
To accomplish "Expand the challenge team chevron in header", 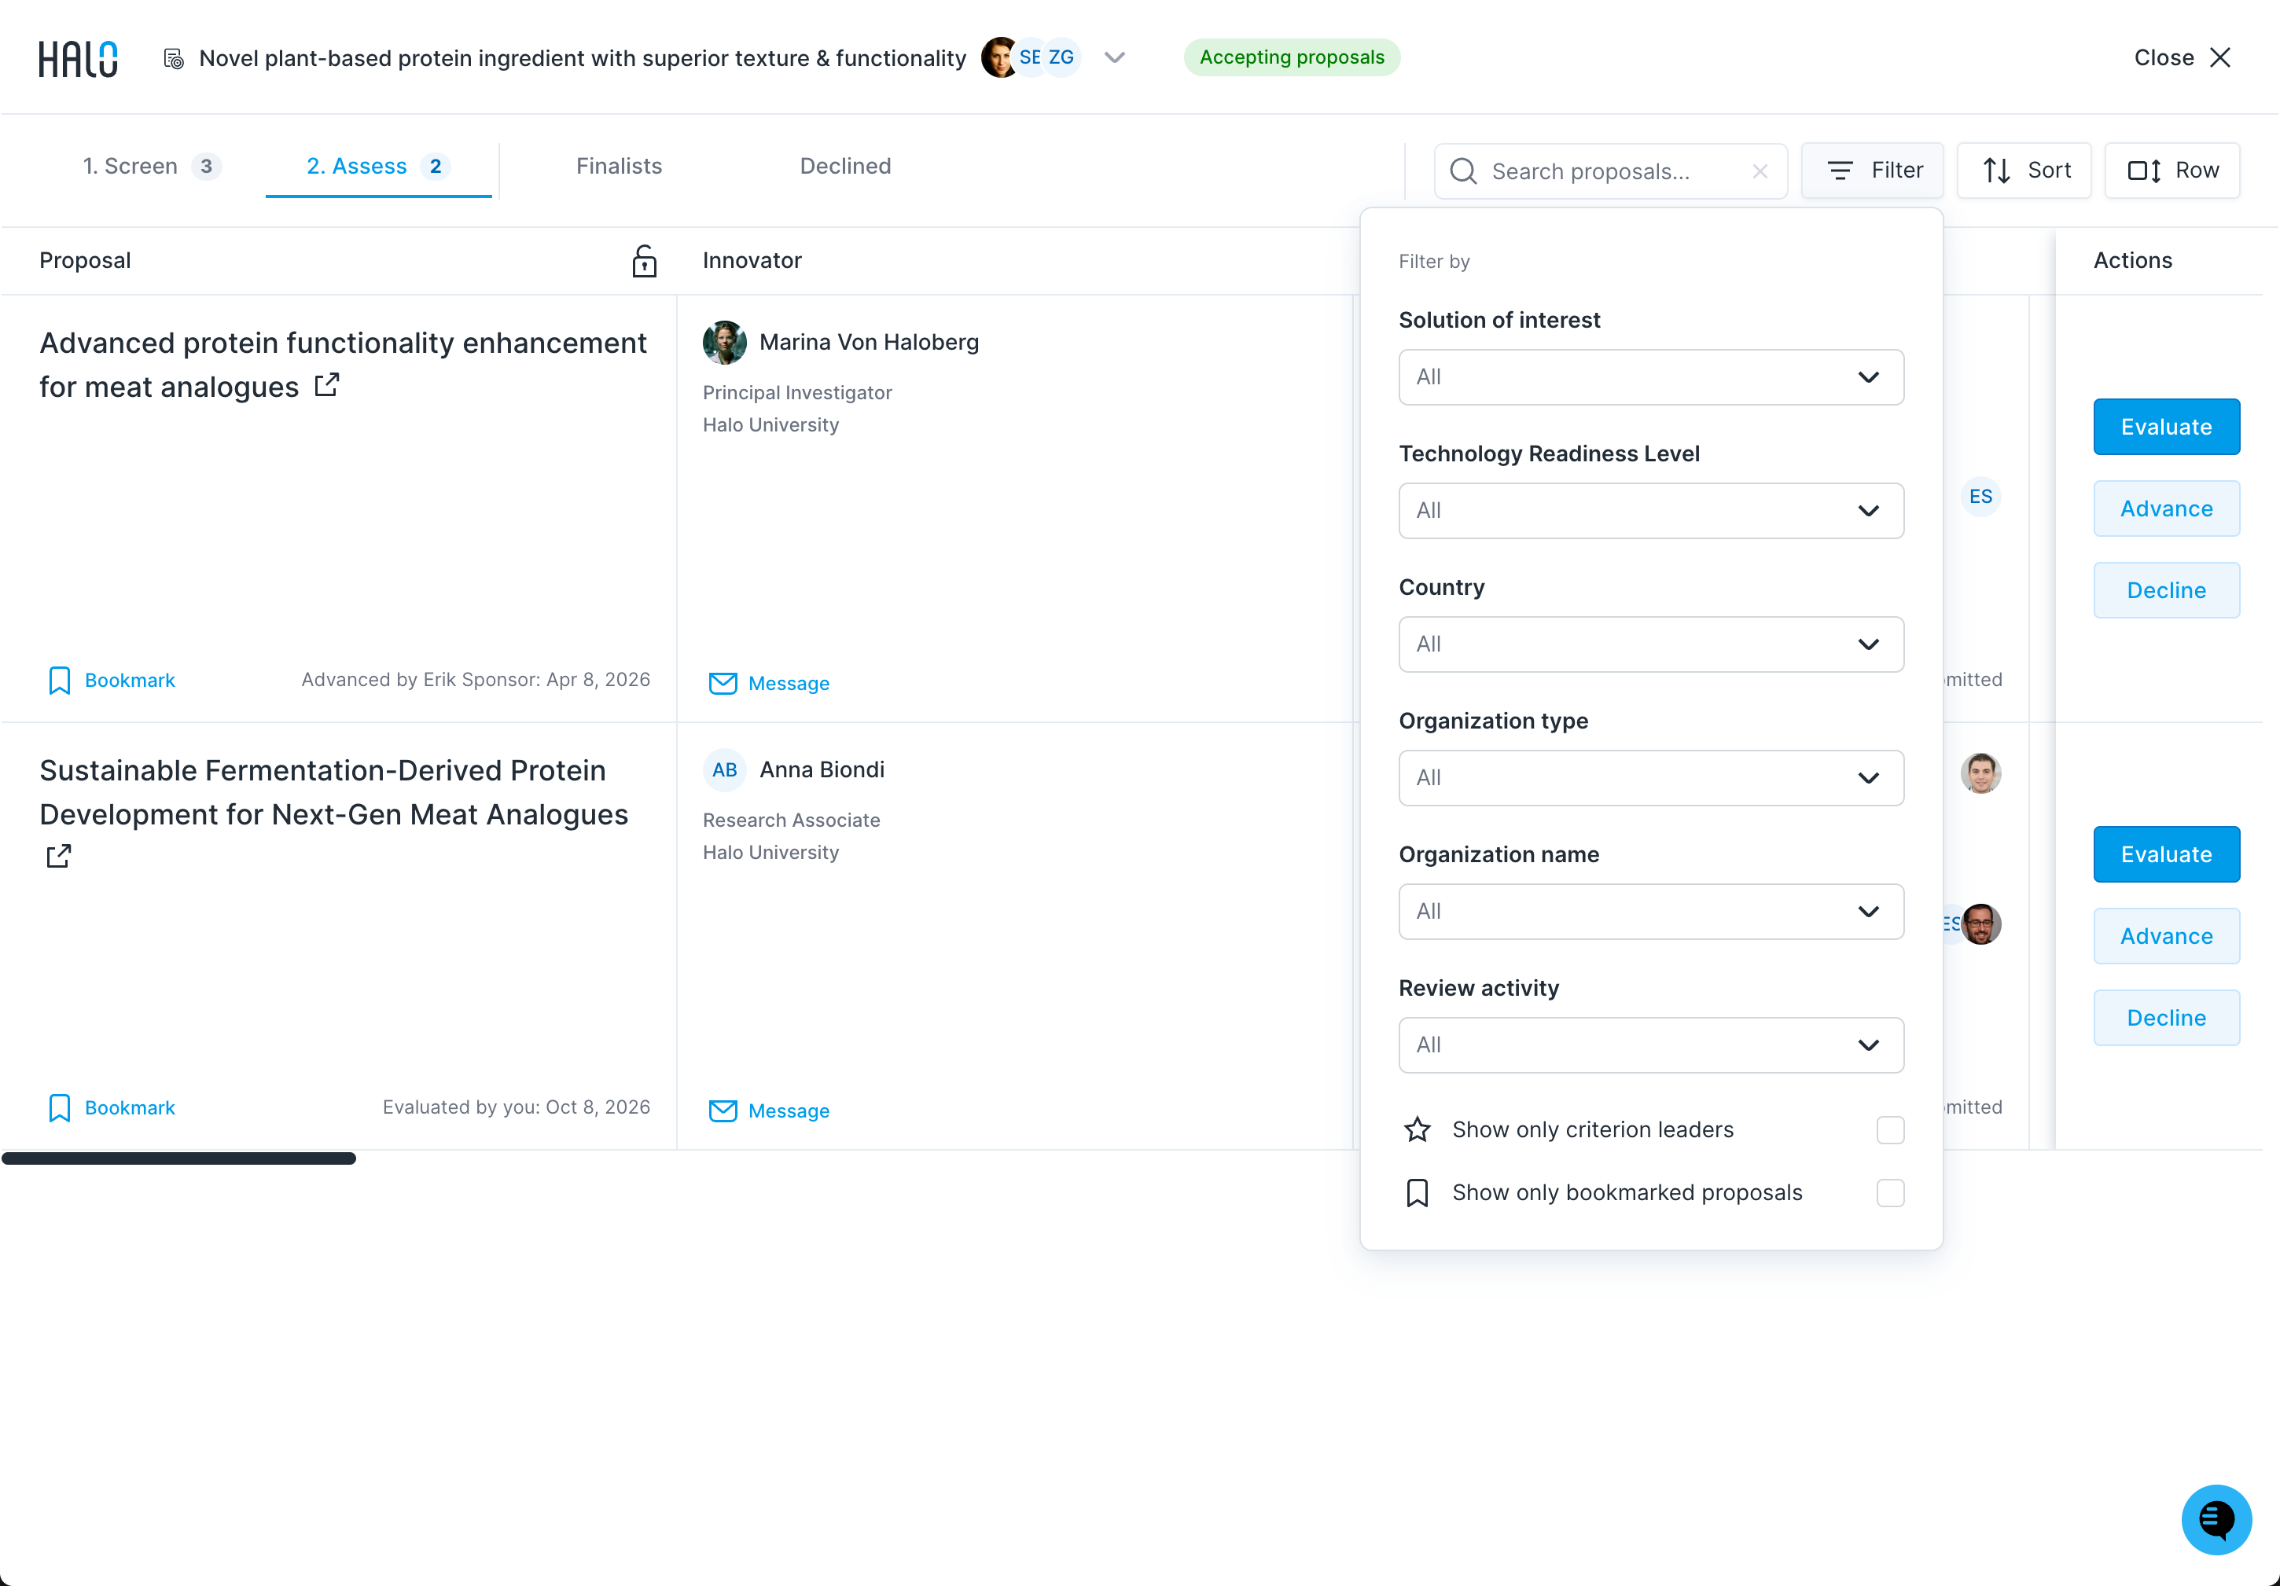I will click(x=1114, y=57).
